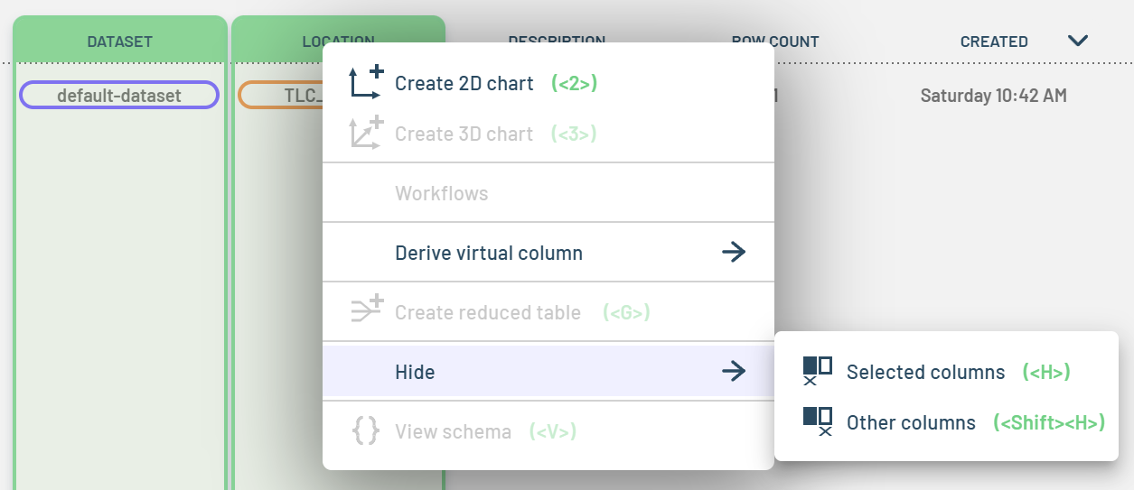Select Create 3D chart menu entry

coord(548,134)
